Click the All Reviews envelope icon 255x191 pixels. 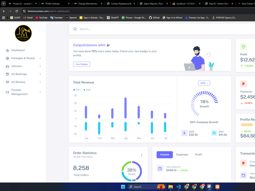[x=7, y=82]
